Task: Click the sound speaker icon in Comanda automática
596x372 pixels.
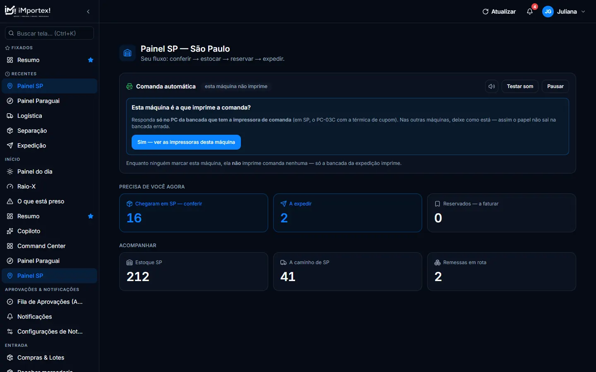Action: point(492,86)
